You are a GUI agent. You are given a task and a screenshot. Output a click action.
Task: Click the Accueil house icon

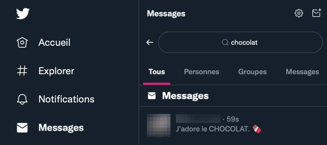(22, 42)
